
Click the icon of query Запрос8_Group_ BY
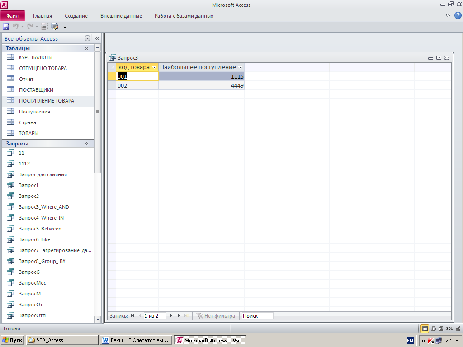(10, 261)
